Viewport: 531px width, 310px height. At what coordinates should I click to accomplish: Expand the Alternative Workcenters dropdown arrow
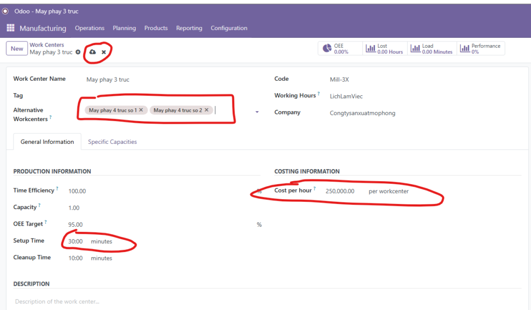[257, 112]
